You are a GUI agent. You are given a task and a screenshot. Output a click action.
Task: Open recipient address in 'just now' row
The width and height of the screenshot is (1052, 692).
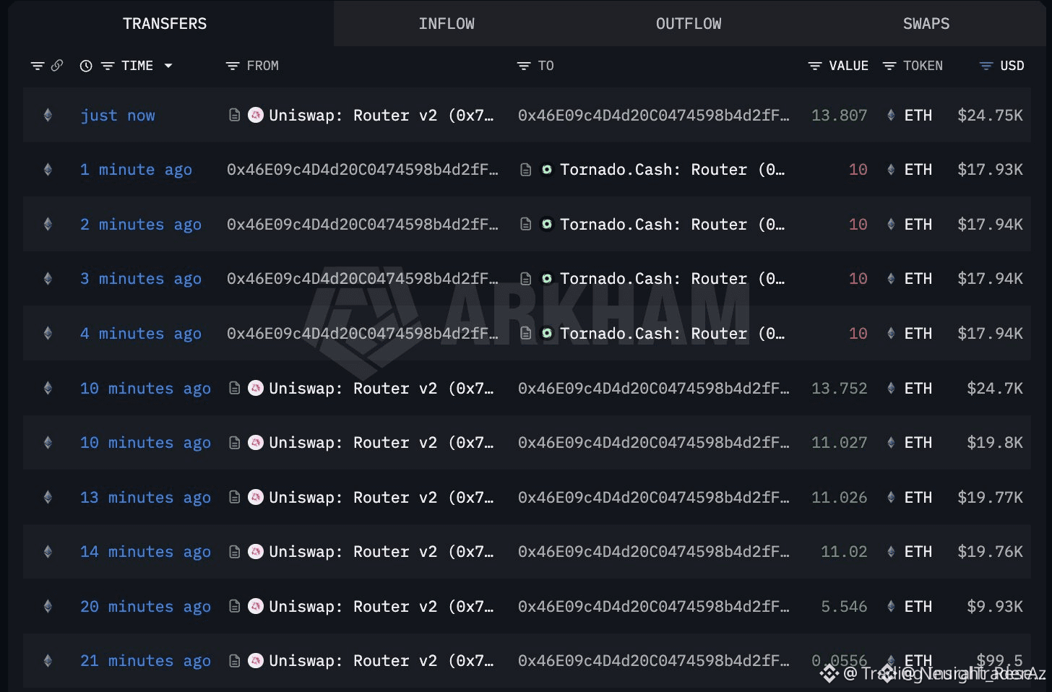[x=654, y=116]
